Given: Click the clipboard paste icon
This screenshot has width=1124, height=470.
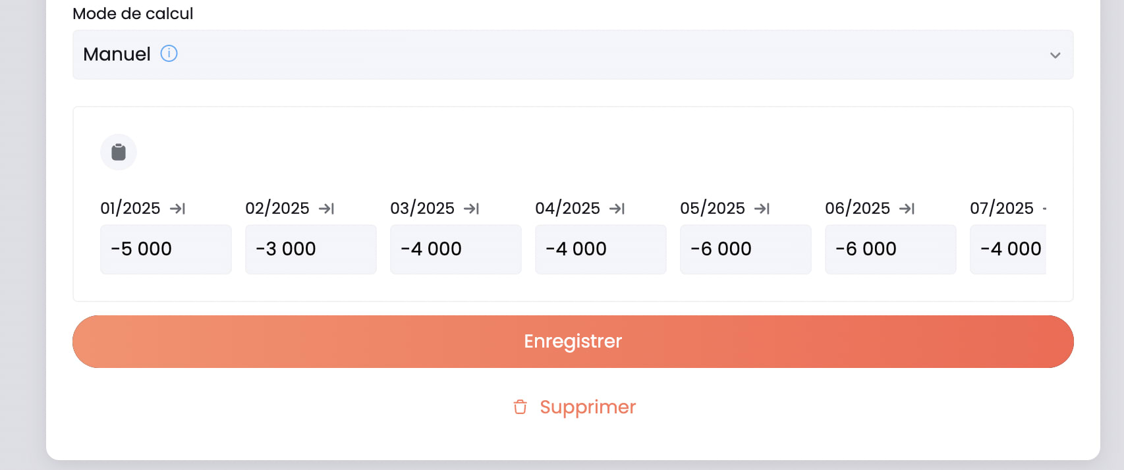Looking at the screenshot, I should coord(119,152).
